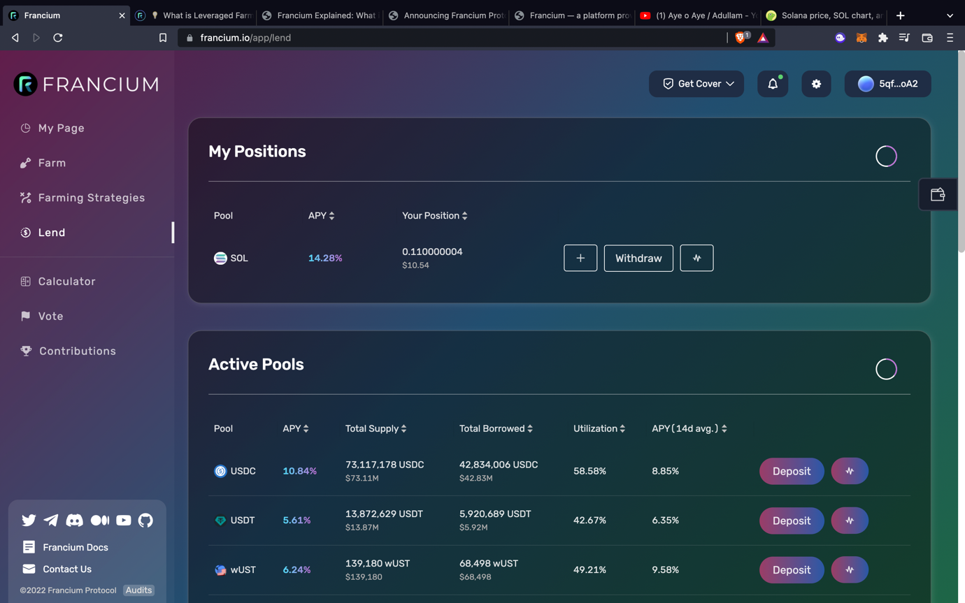Image resolution: width=965 pixels, height=603 pixels.
Task: Sort Active Pools by Total Borrowed
Action: pyautogui.click(x=496, y=429)
